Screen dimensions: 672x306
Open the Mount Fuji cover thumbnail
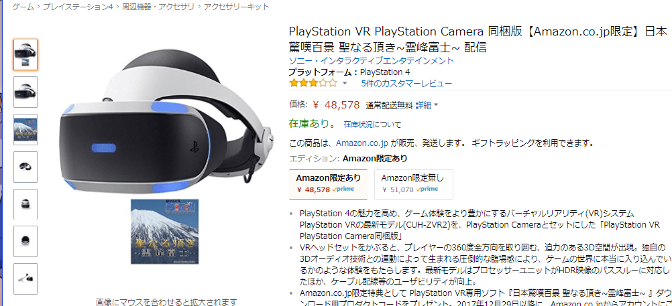tap(25, 129)
